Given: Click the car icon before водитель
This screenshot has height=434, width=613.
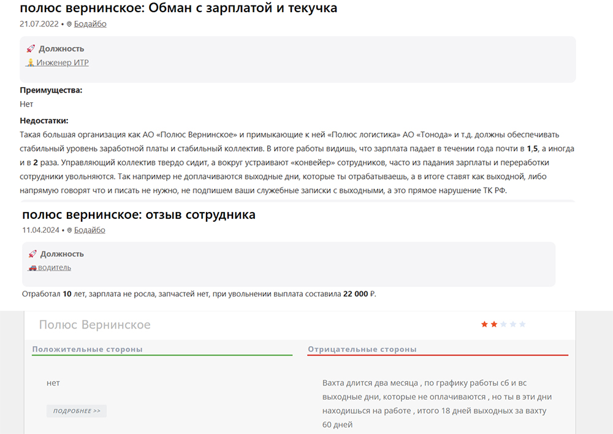Looking at the screenshot, I should pyautogui.click(x=33, y=268).
